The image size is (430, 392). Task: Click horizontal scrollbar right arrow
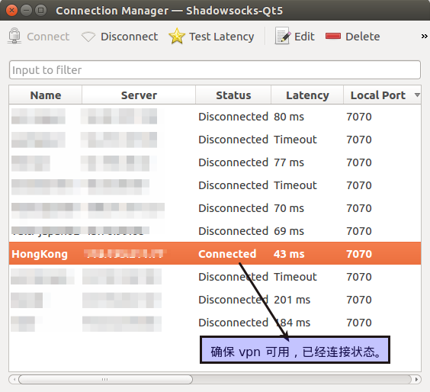click(416, 379)
